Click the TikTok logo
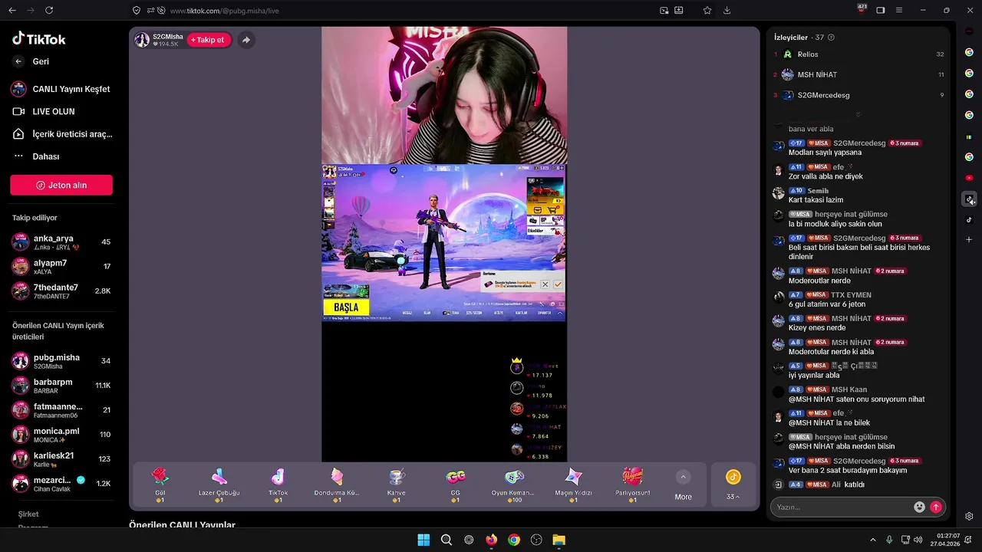 point(38,39)
